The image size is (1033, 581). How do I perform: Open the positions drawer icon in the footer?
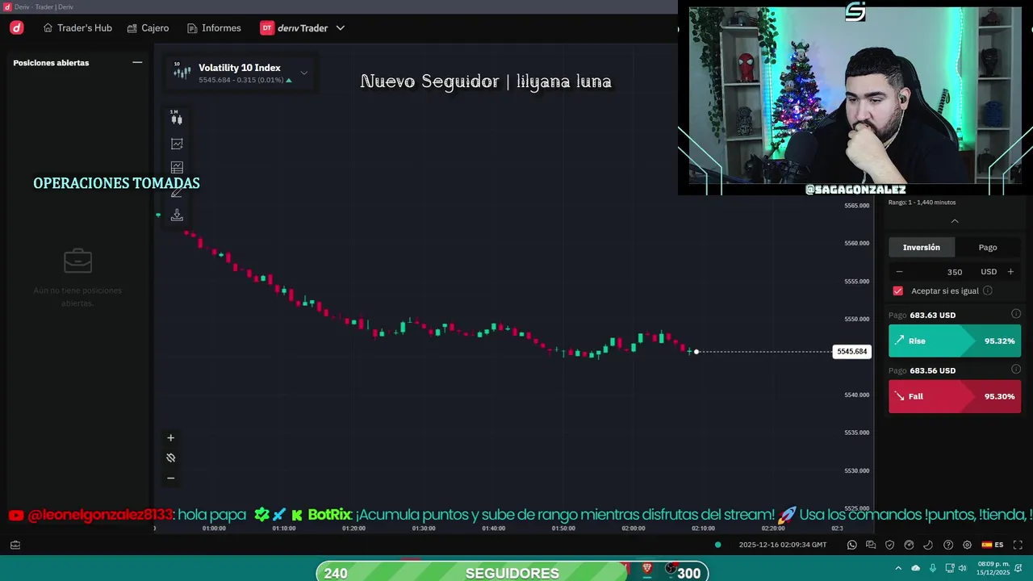15,545
